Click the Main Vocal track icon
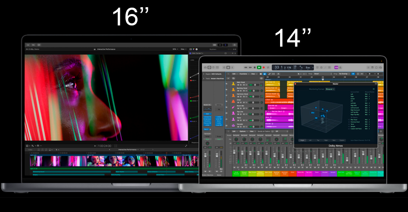 pos(233,84)
